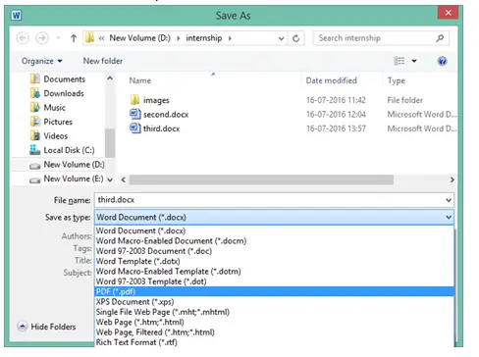Click the internship breadcrumb arrow
Viewport: 479px width, 357px height.
click(x=230, y=38)
